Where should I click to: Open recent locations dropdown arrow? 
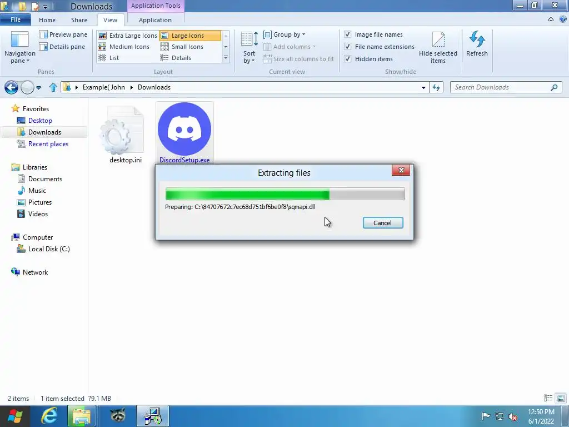[39, 87]
